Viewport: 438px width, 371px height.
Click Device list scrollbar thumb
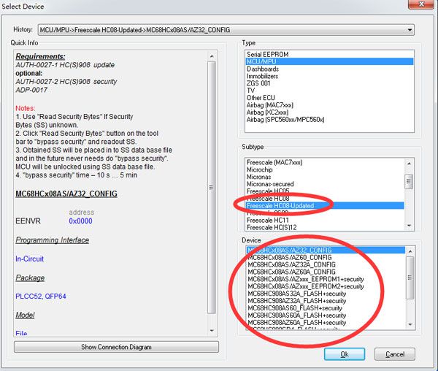pyautogui.click(x=410, y=278)
